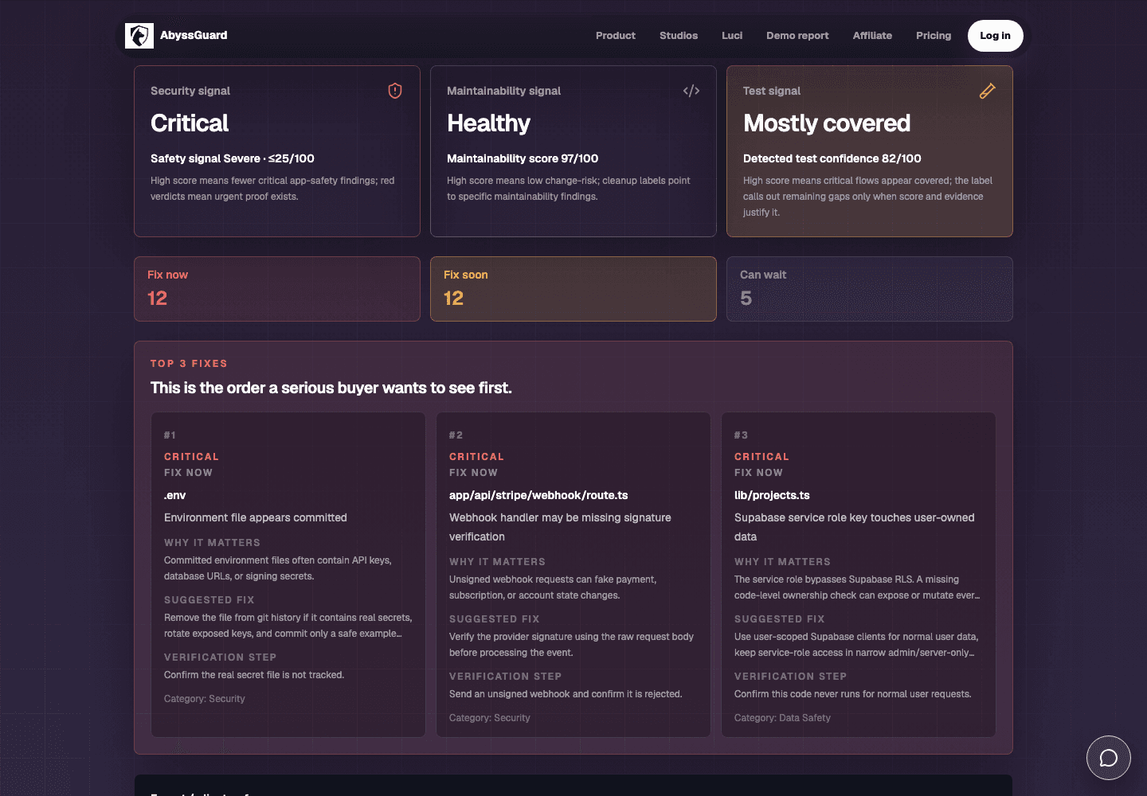Click "Confirm this code never runs for normal user requests."
This screenshot has height=796, width=1147.
click(x=853, y=694)
